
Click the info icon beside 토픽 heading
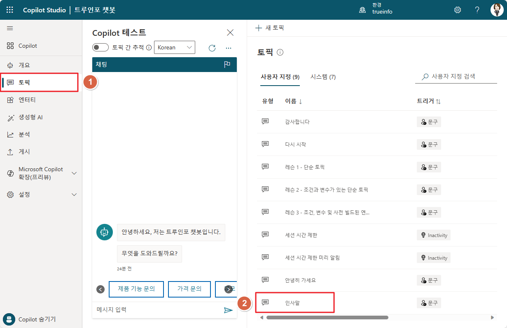[280, 52]
